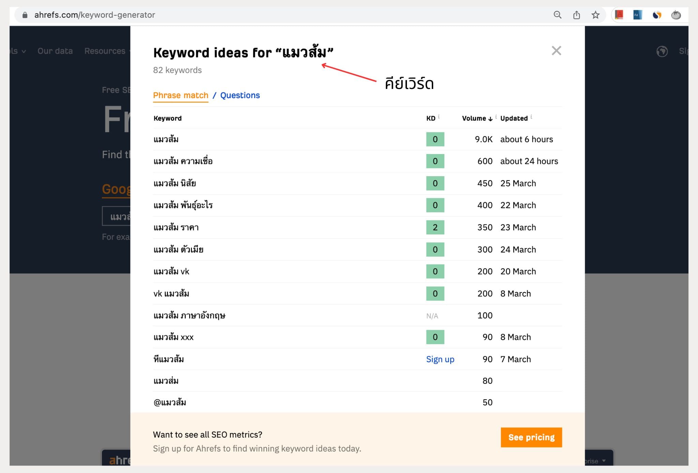Select keyword row แมวส้ม ภาษาอังกฤษ
Image resolution: width=698 pixels, height=473 pixels.
[x=358, y=315]
